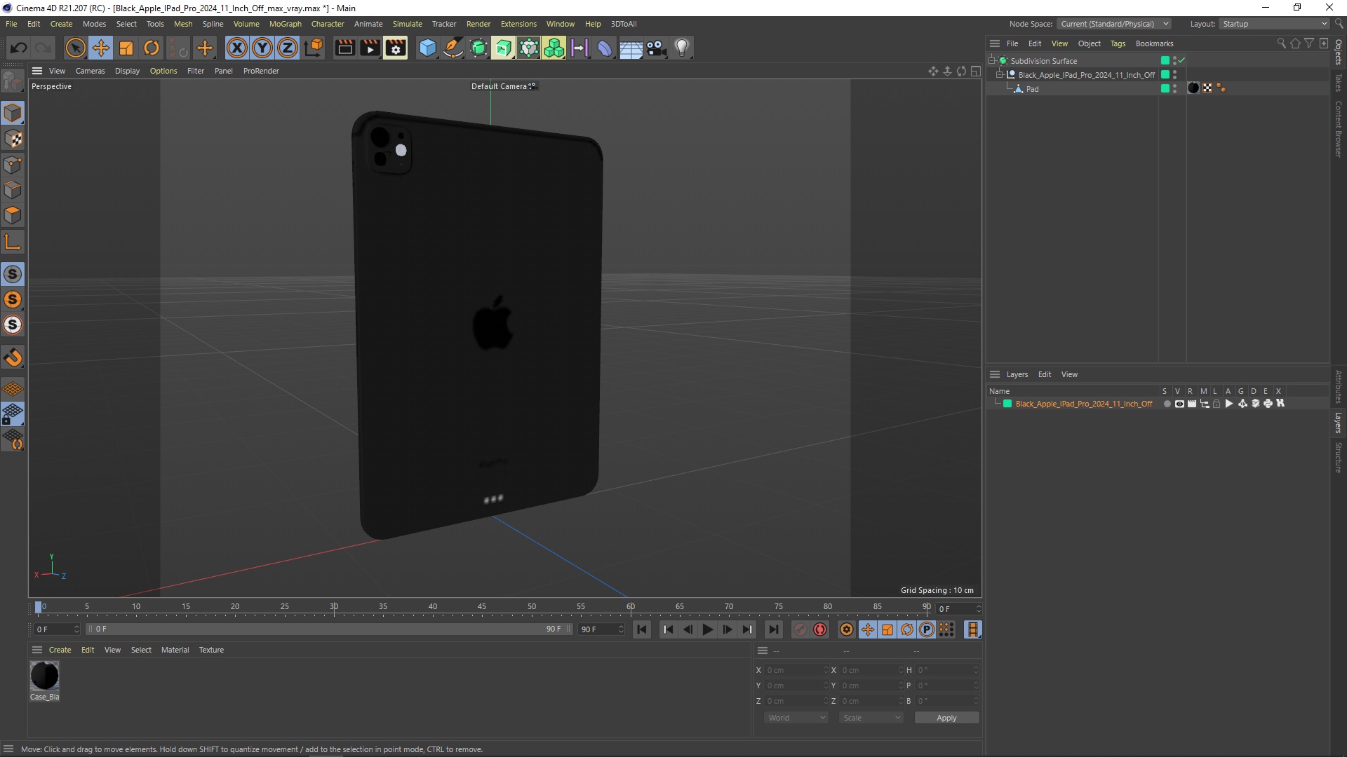
Task: Collapse Black_Apple_IPad_Pro_2024_11_Inch_Off object hierarchy
Action: [1000, 74]
